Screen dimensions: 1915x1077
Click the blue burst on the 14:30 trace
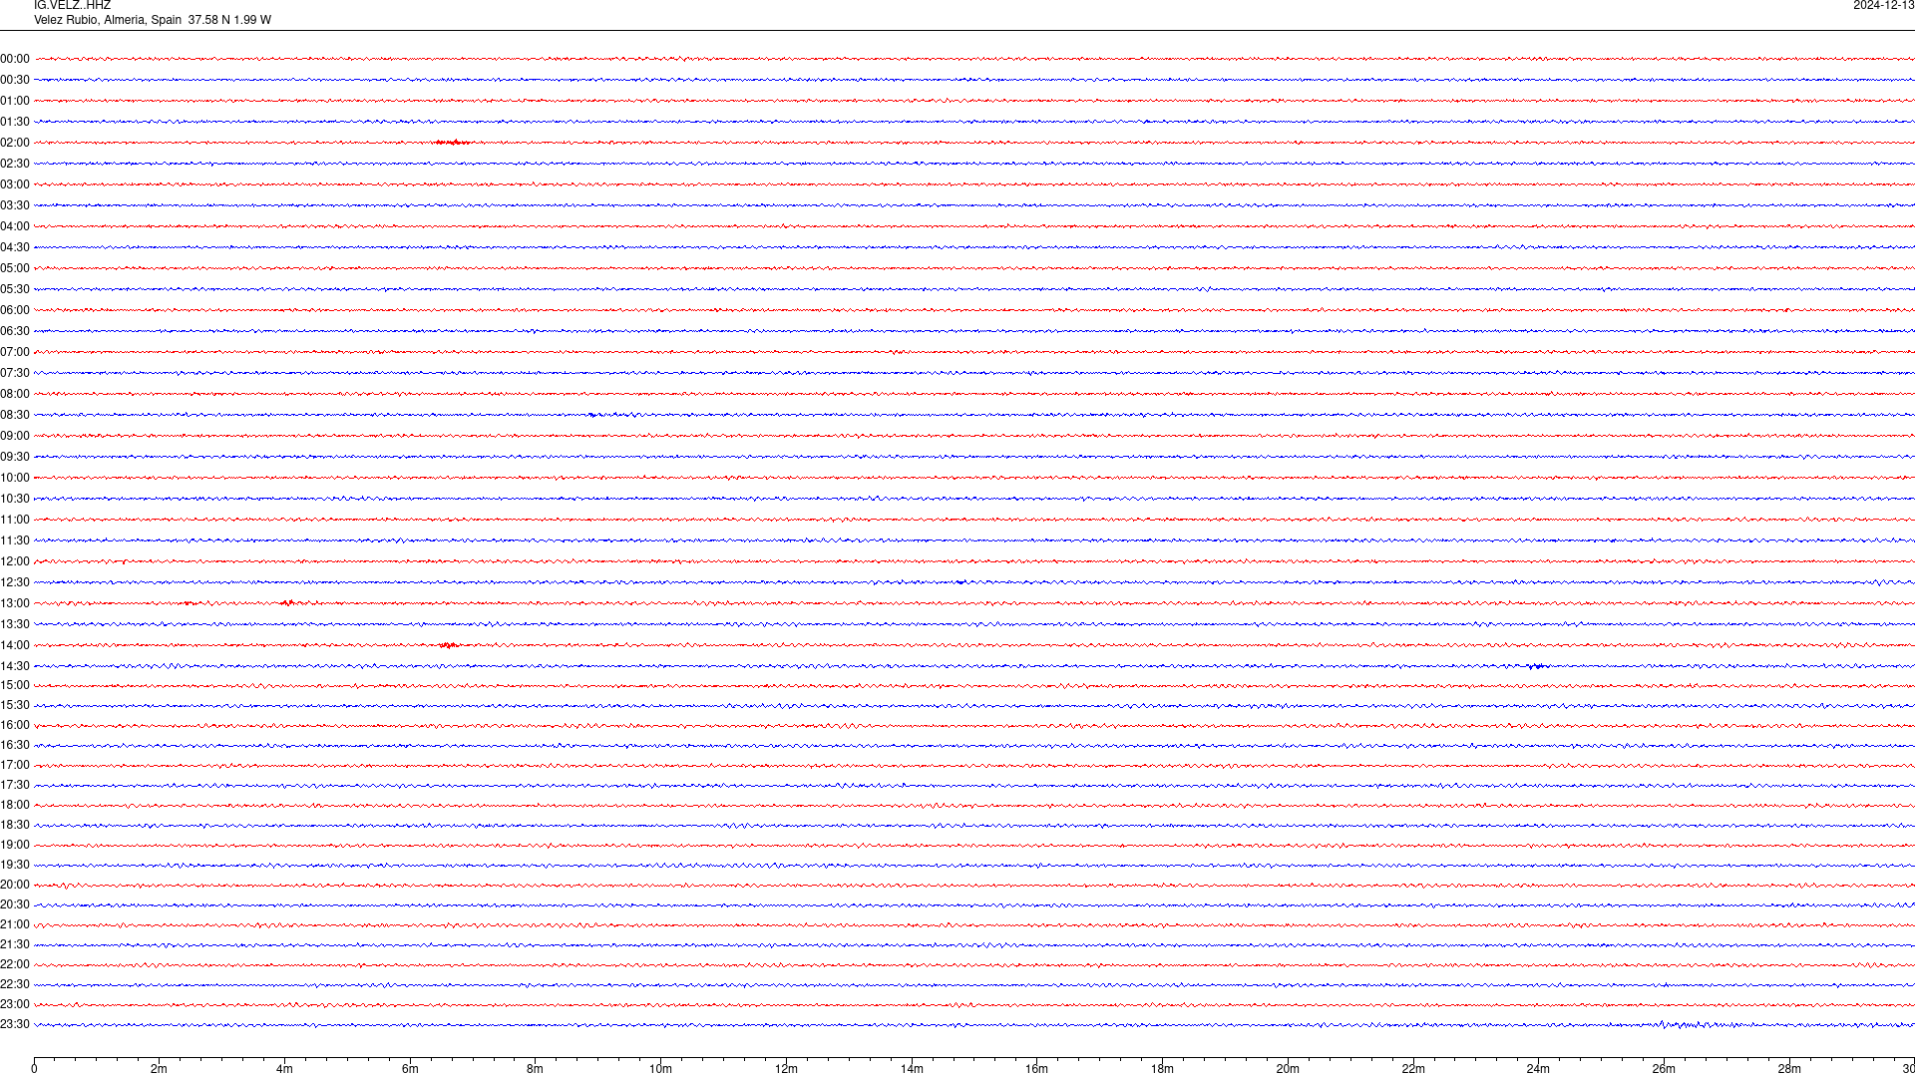pyautogui.click(x=1538, y=666)
